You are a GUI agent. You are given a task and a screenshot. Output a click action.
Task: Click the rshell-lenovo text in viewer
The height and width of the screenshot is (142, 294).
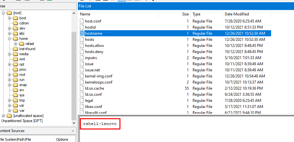(100, 124)
